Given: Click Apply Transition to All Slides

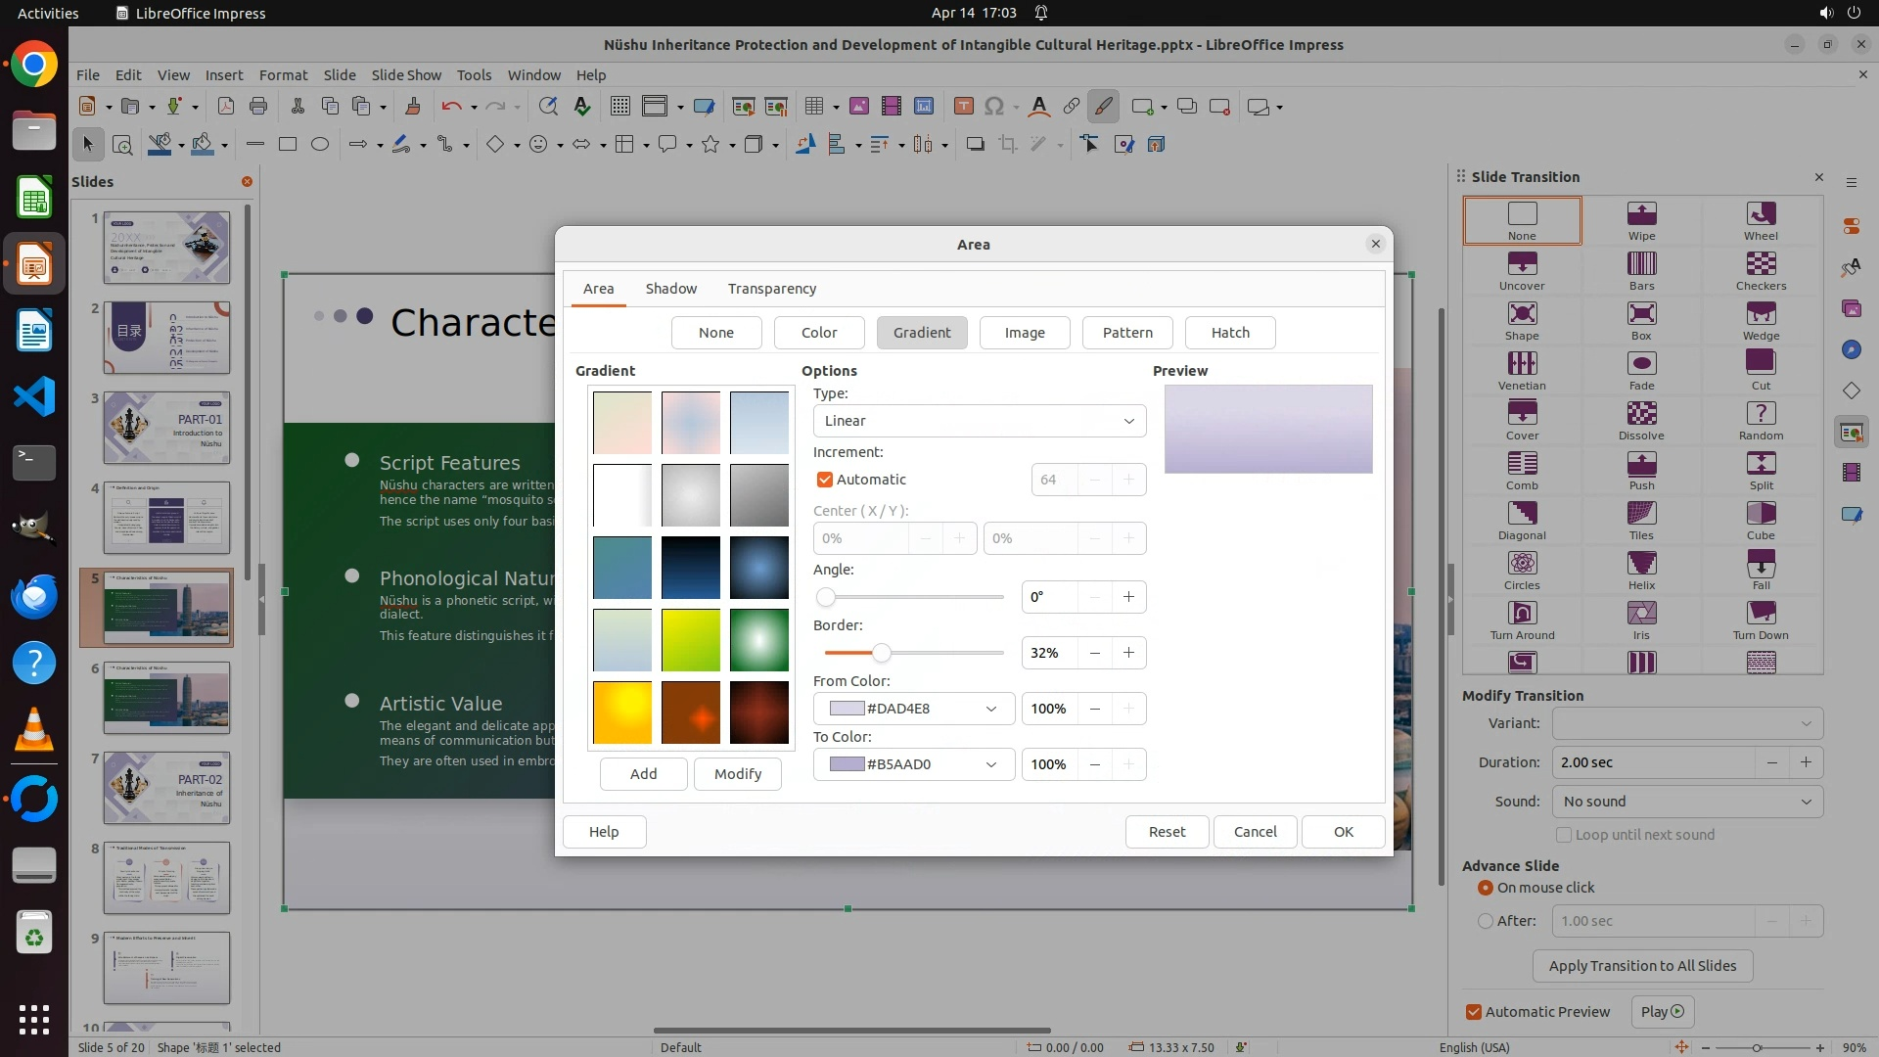Looking at the screenshot, I should tap(1642, 966).
